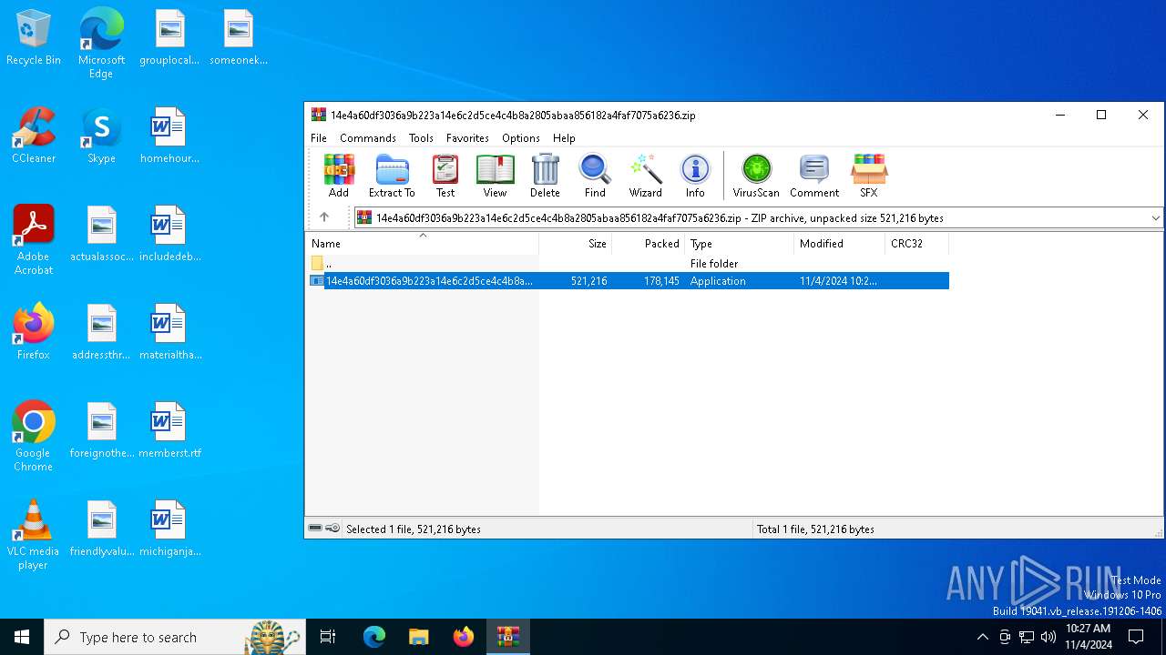Select Skype desktop shortcut
This screenshot has width=1166, height=655.
pyautogui.click(x=101, y=136)
